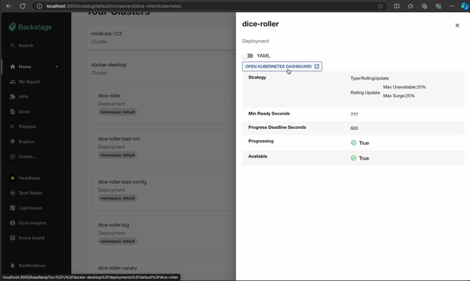Click the Backstage logo icon

(x=12, y=27)
